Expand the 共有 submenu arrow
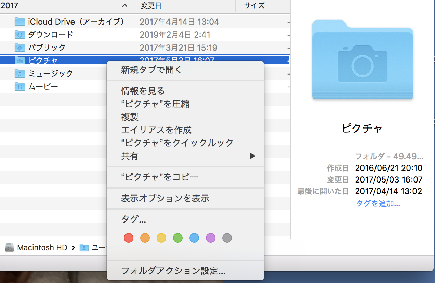Viewport: 435px width, 283px height. pyautogui.click(x=252, y=156)
